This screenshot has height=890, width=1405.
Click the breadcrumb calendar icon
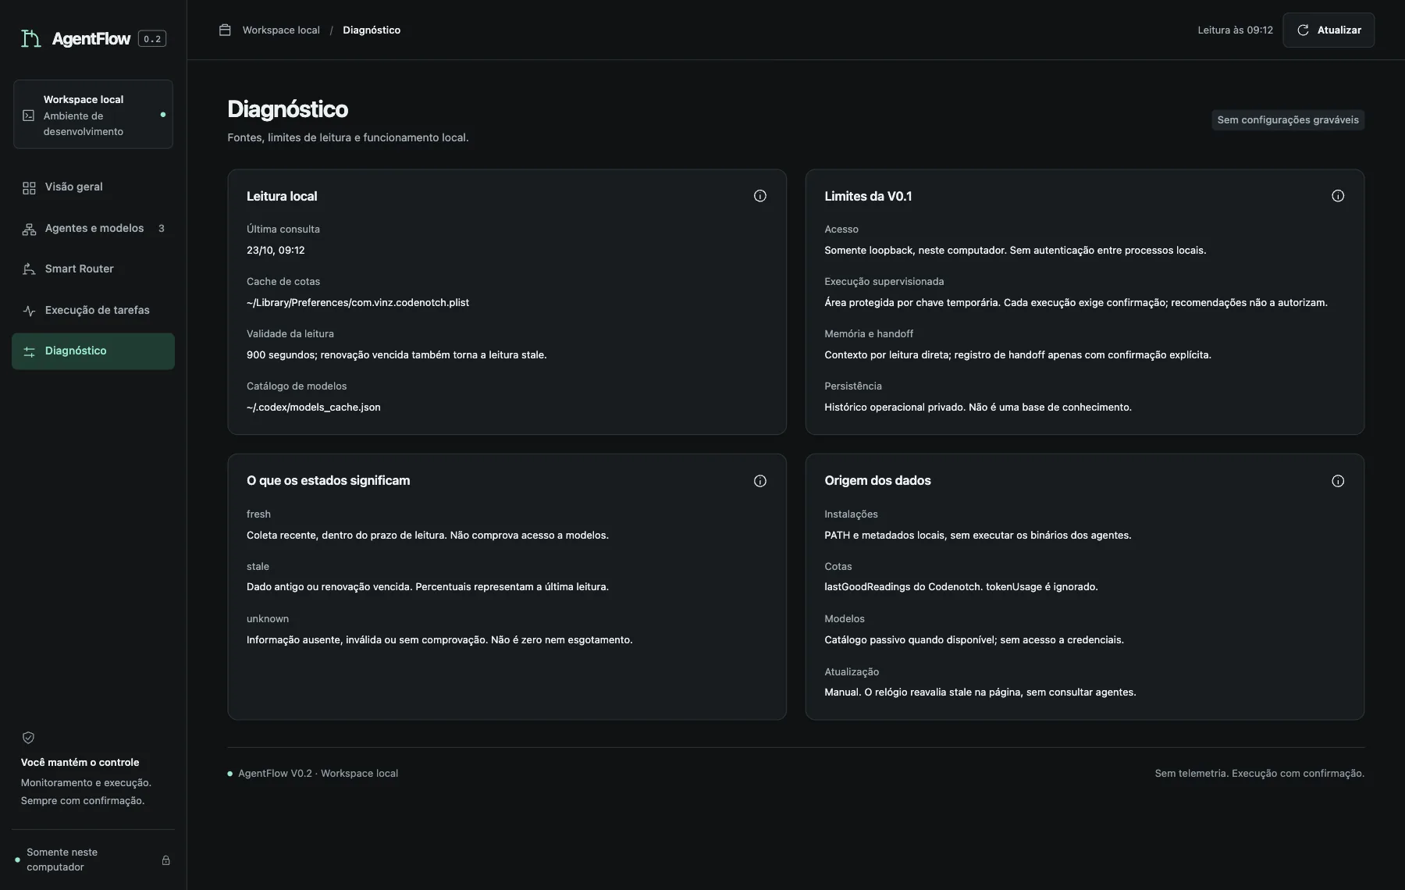225,30
